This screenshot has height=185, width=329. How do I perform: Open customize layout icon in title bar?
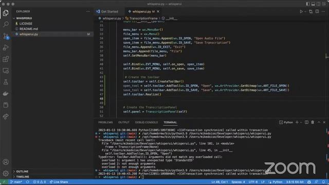324,4
